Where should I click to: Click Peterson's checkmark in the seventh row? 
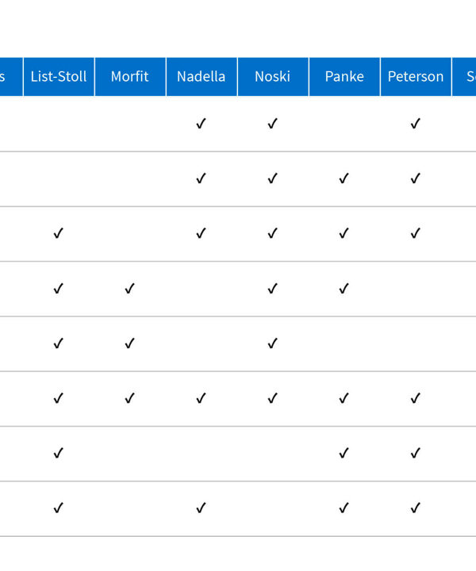pyautogui.click(x=416, y=454)
